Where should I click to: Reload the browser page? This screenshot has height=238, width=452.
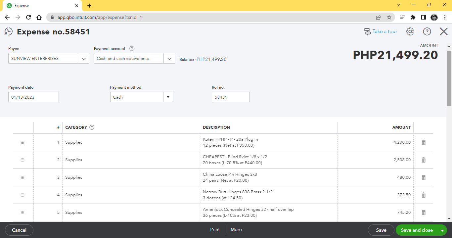click(x=28, y=17)
